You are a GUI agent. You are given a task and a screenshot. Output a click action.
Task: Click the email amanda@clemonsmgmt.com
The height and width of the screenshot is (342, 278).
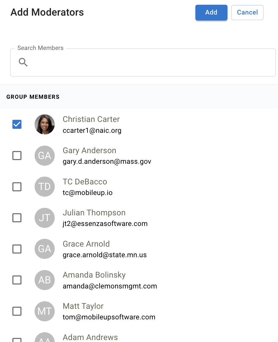(110, 286)
